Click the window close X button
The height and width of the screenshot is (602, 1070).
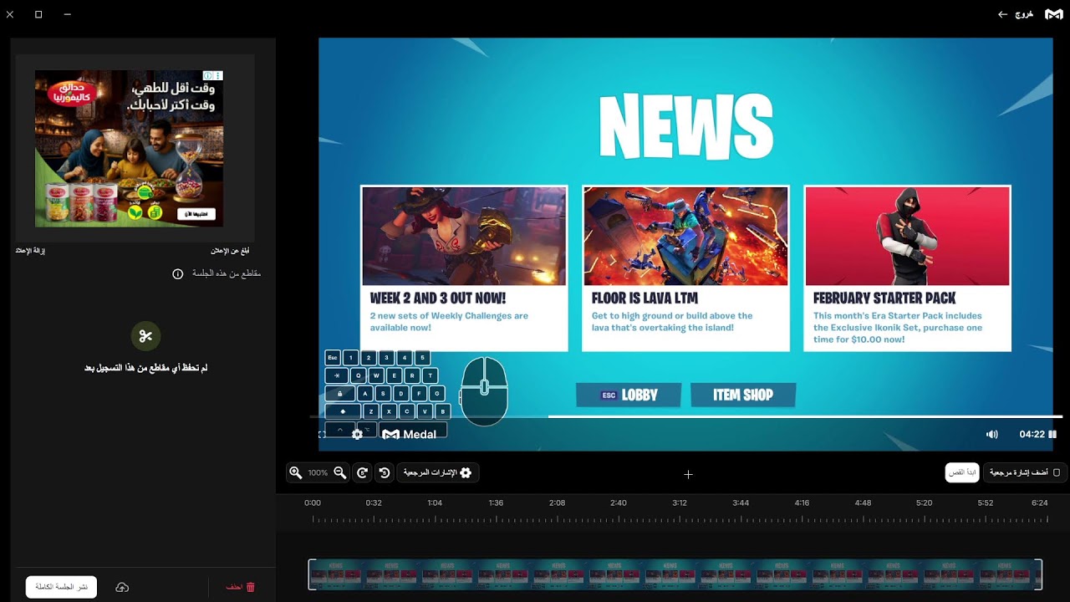pos(10,14)
